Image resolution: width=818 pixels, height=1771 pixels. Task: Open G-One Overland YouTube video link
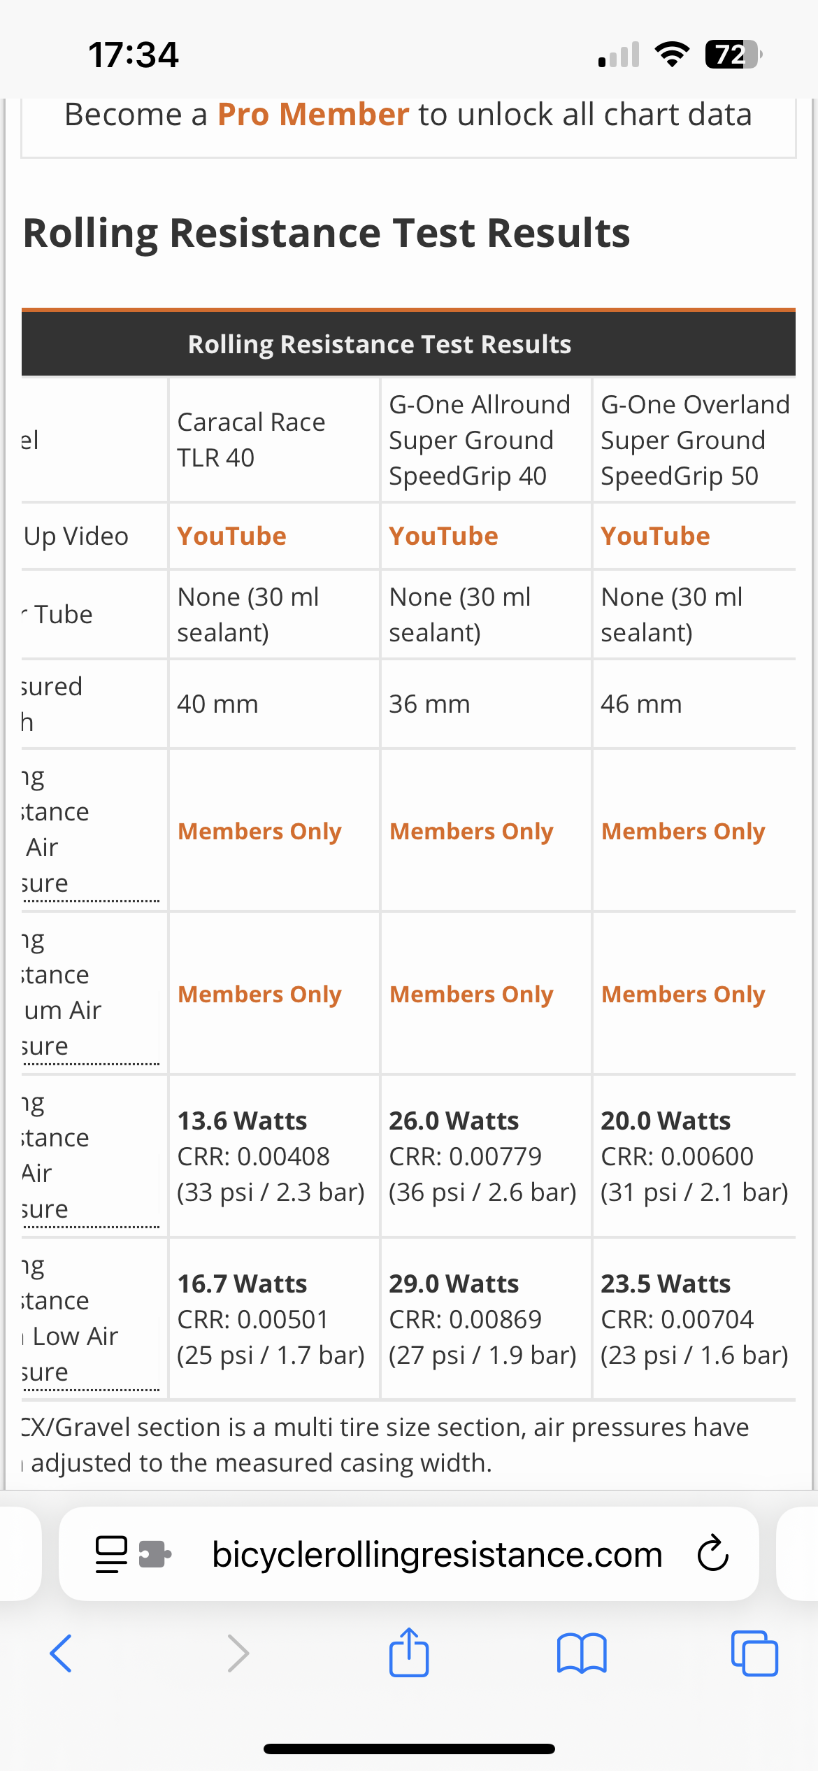[x=656, y=536]
